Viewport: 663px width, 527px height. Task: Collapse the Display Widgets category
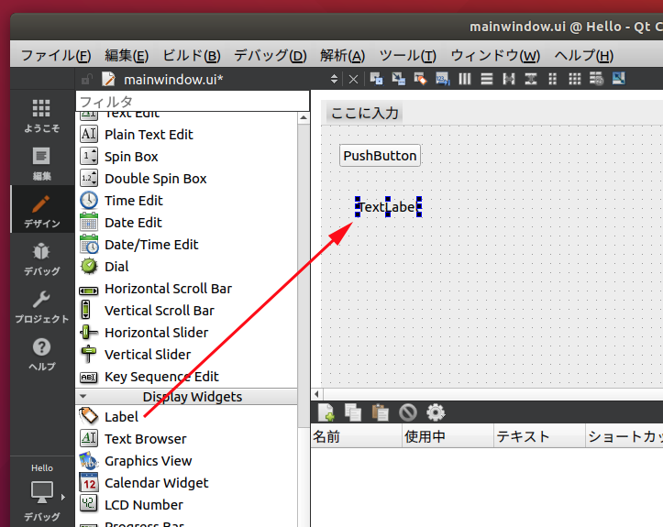tap(84, 397)
